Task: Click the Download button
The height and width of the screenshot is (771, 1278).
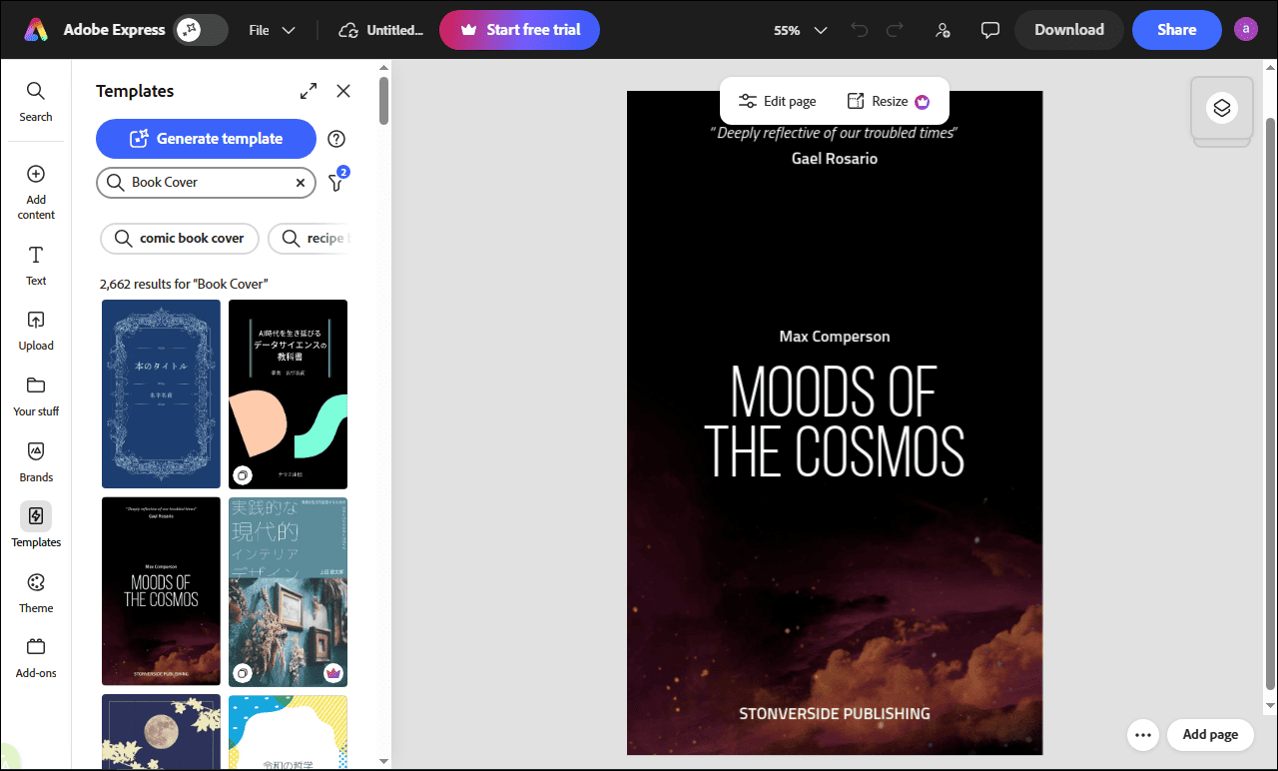Action: coord(1068,30)
